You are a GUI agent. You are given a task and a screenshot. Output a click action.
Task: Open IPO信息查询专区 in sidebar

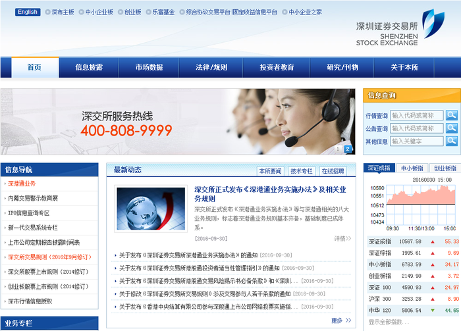(x=28, y=213)
